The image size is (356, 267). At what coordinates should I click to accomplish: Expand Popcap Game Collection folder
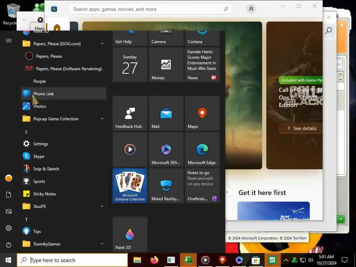pyautogui.click(x=64, y=119)
